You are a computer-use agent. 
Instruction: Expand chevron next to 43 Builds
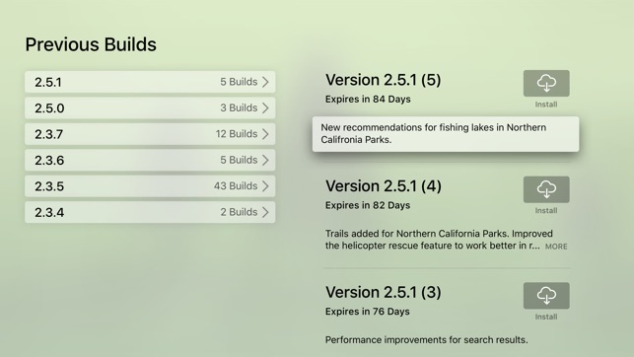[265, 186]
